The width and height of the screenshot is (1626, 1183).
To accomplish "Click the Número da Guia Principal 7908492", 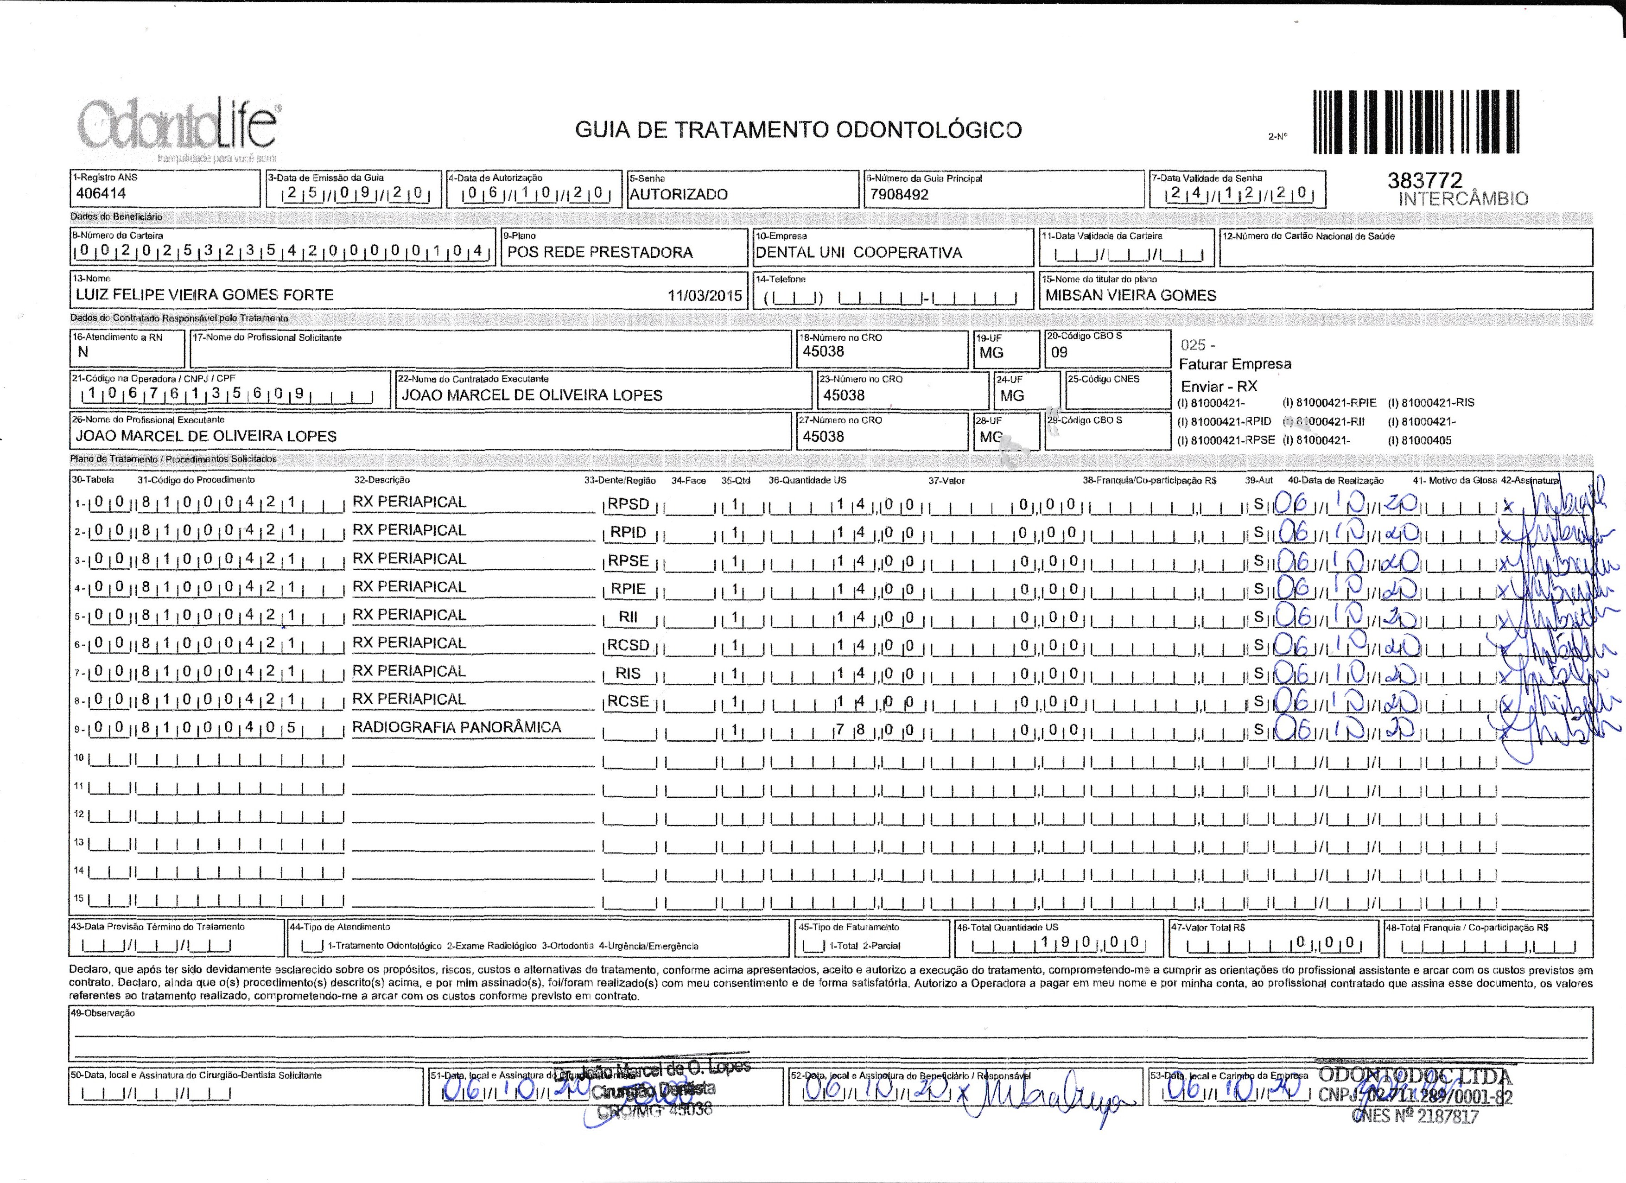I will [899, 194].
